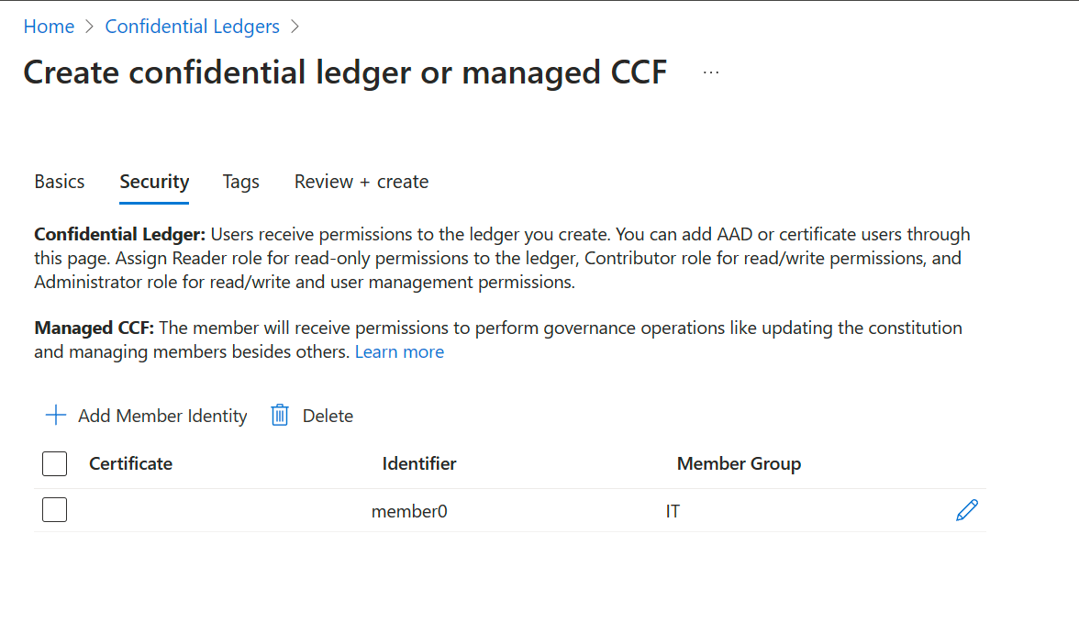Open the Review + create tab
1079x634 pixels.
[x=361, y=182]
